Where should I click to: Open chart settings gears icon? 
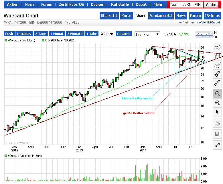(x=217, y=74)
